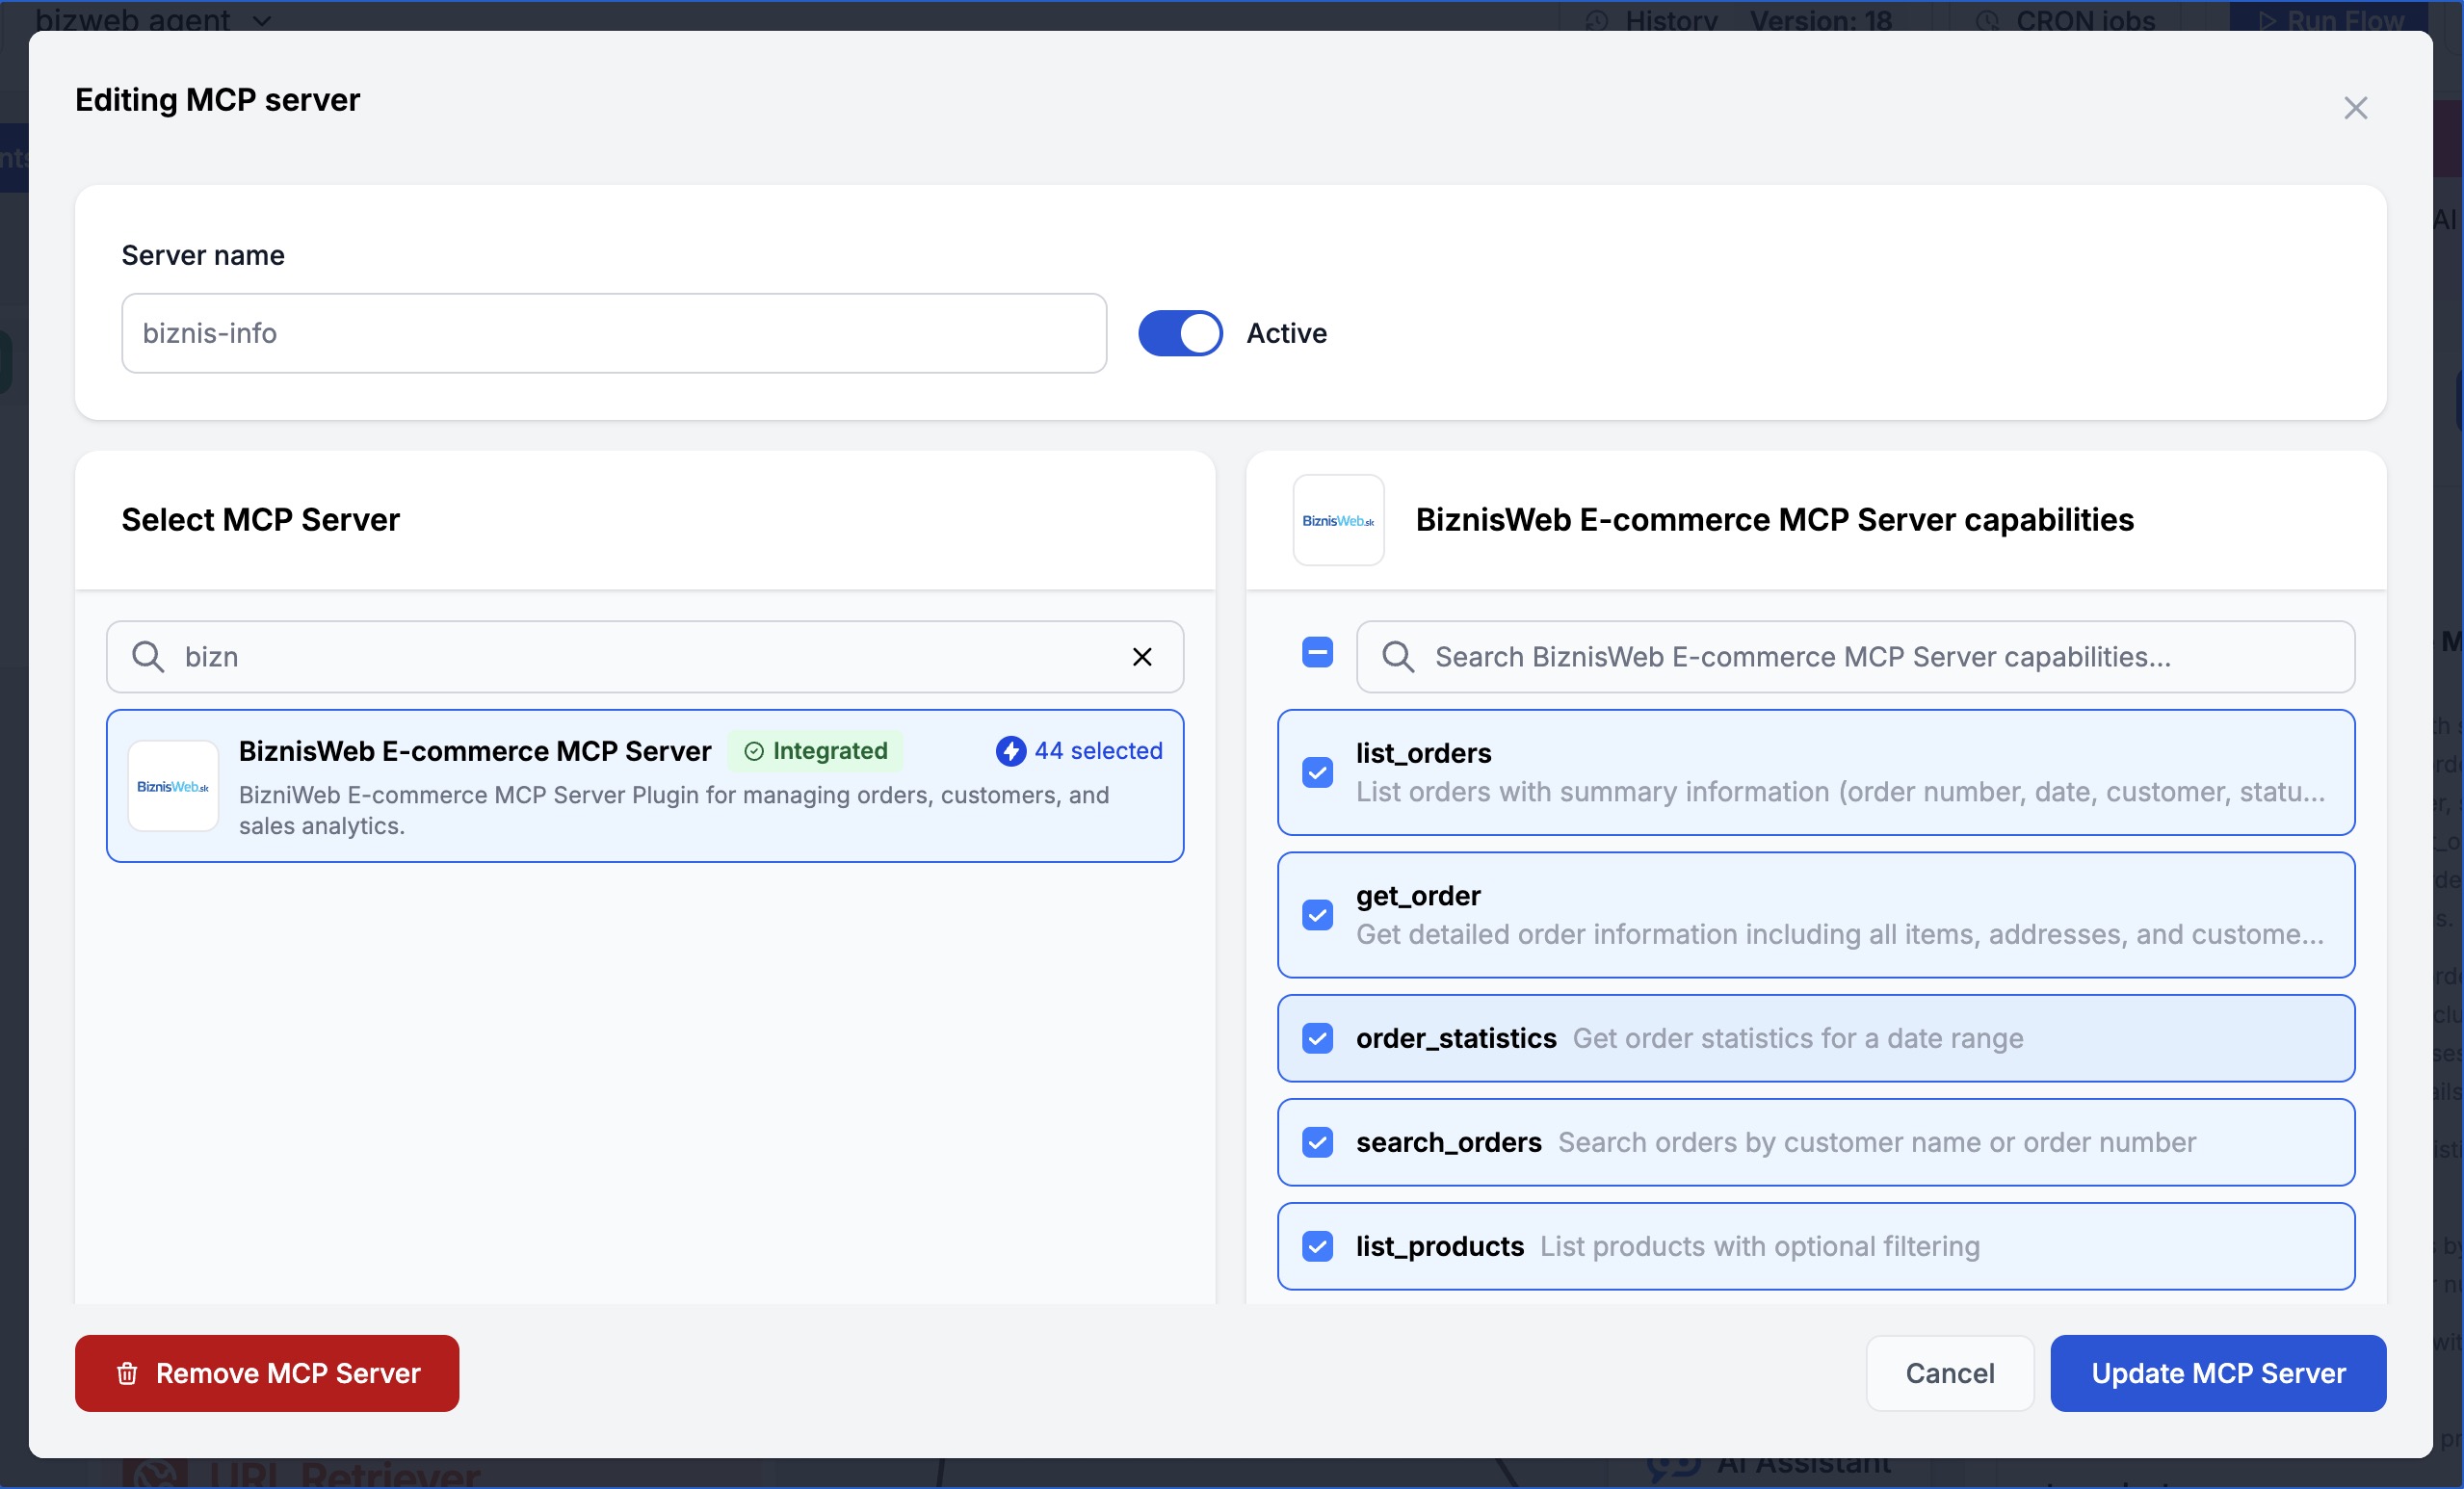Viewport: 2464px width, 1489px height.
Task: Clear the 'bizn' server search text
Action: click(x=1141, y=657)
